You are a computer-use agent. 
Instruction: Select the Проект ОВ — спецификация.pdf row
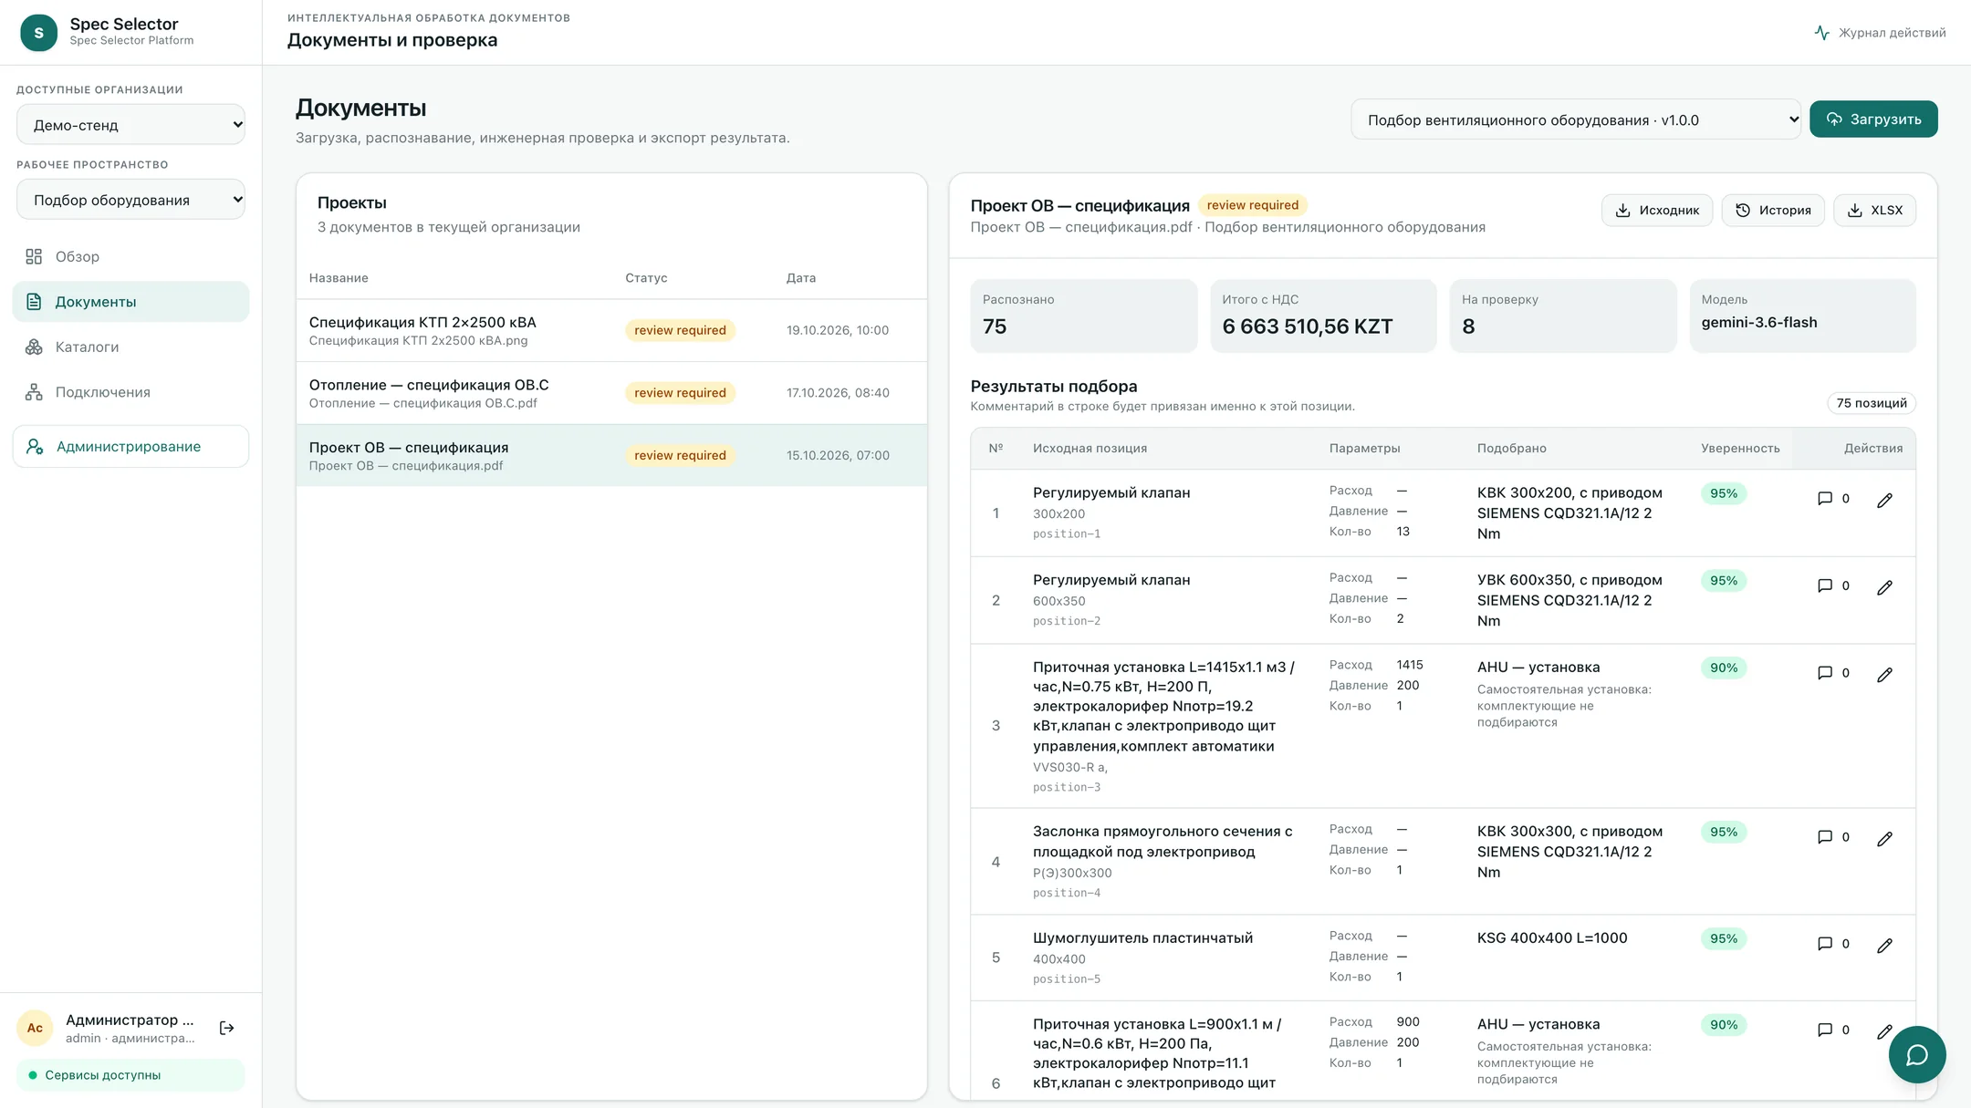[611, 455]
